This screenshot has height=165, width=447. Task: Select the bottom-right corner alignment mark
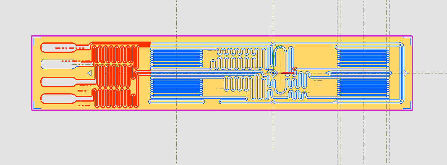pyautogui.click(x=407, y=105)
